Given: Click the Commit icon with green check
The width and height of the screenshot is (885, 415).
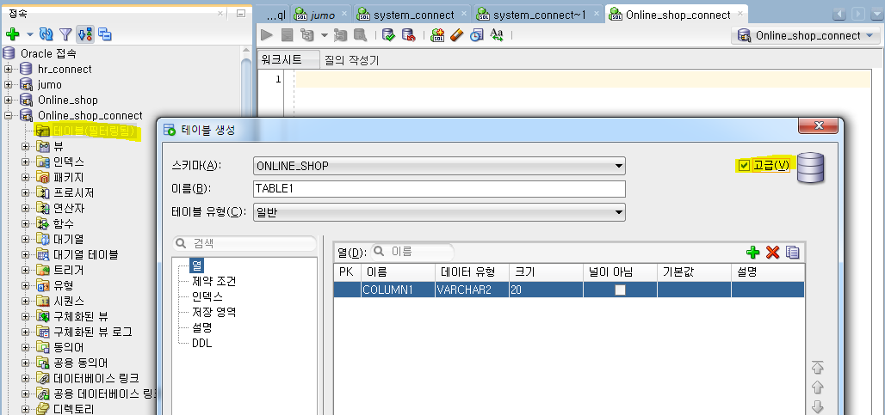Looking at the screenshot, I should pos(388,35).
